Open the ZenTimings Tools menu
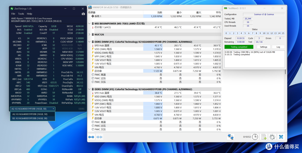Viewport: 302px width, 153px height. (x=21, y=14)
